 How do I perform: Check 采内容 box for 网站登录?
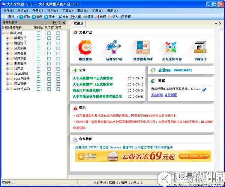49,84
